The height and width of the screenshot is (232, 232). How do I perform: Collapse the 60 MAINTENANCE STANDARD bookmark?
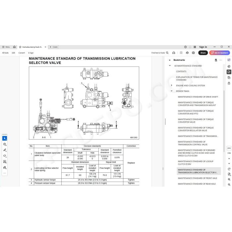click(x=170, y=66)
